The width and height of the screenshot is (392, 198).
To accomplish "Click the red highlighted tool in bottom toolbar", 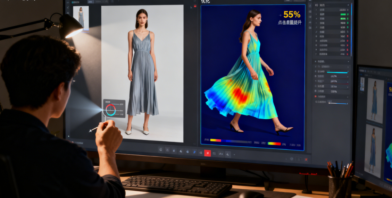I will click(207, 153).
